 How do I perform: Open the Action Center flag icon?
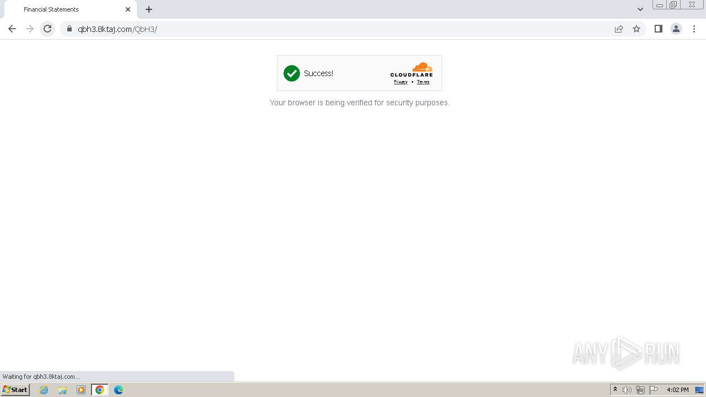tap(654, 390)
